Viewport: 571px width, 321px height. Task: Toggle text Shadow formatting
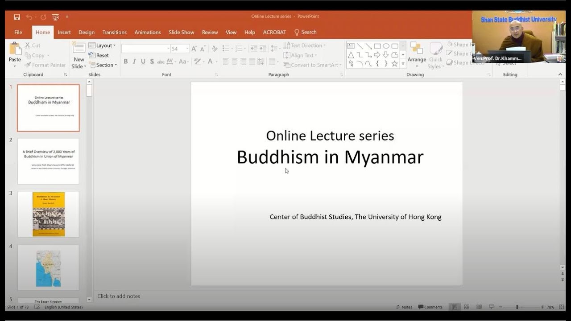tap(152, 62)
